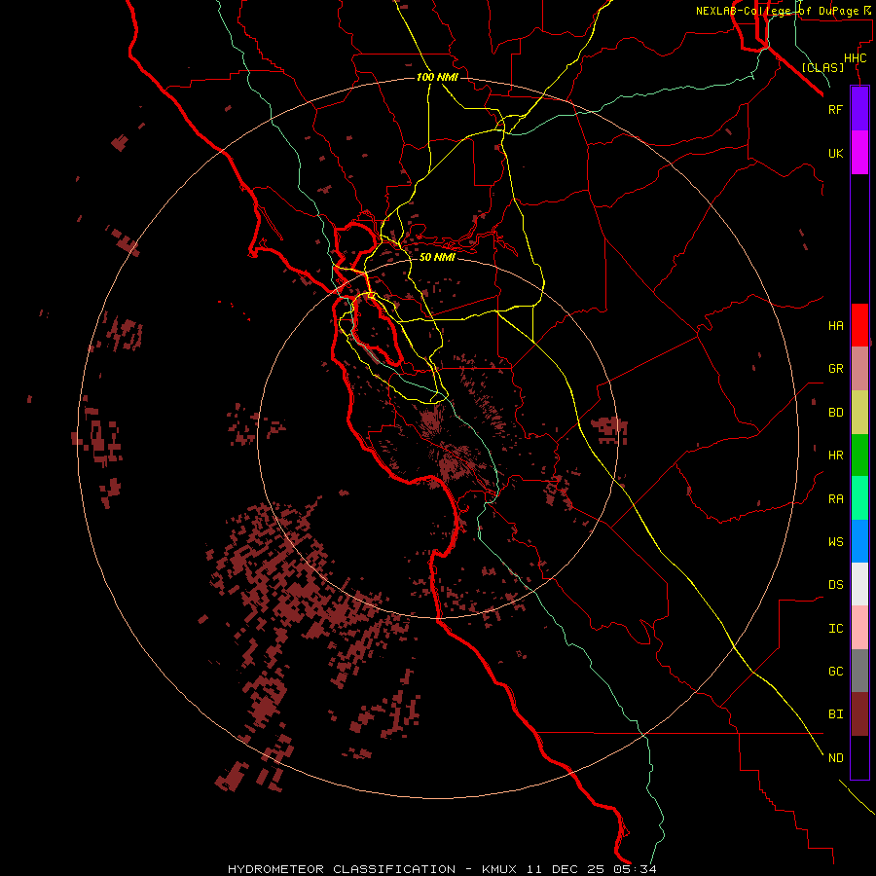Click the 'NEXLAB-College of DuPage' credit text
The width and height of the screenshot is (876, 876).
780,11
